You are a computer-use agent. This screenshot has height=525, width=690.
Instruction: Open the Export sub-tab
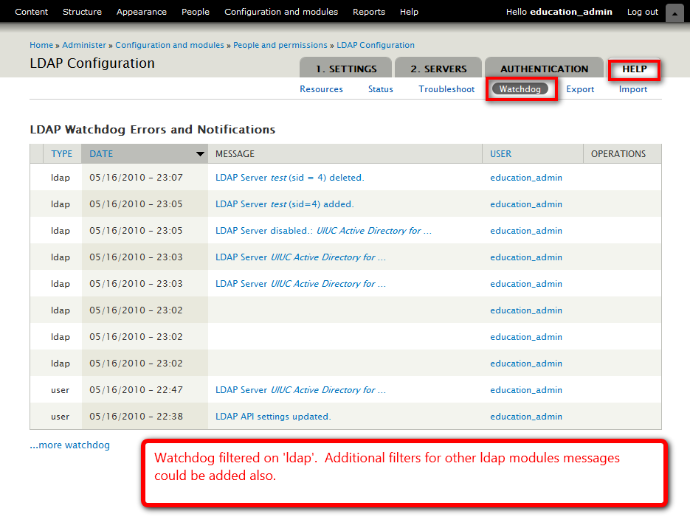coord(580,89)
